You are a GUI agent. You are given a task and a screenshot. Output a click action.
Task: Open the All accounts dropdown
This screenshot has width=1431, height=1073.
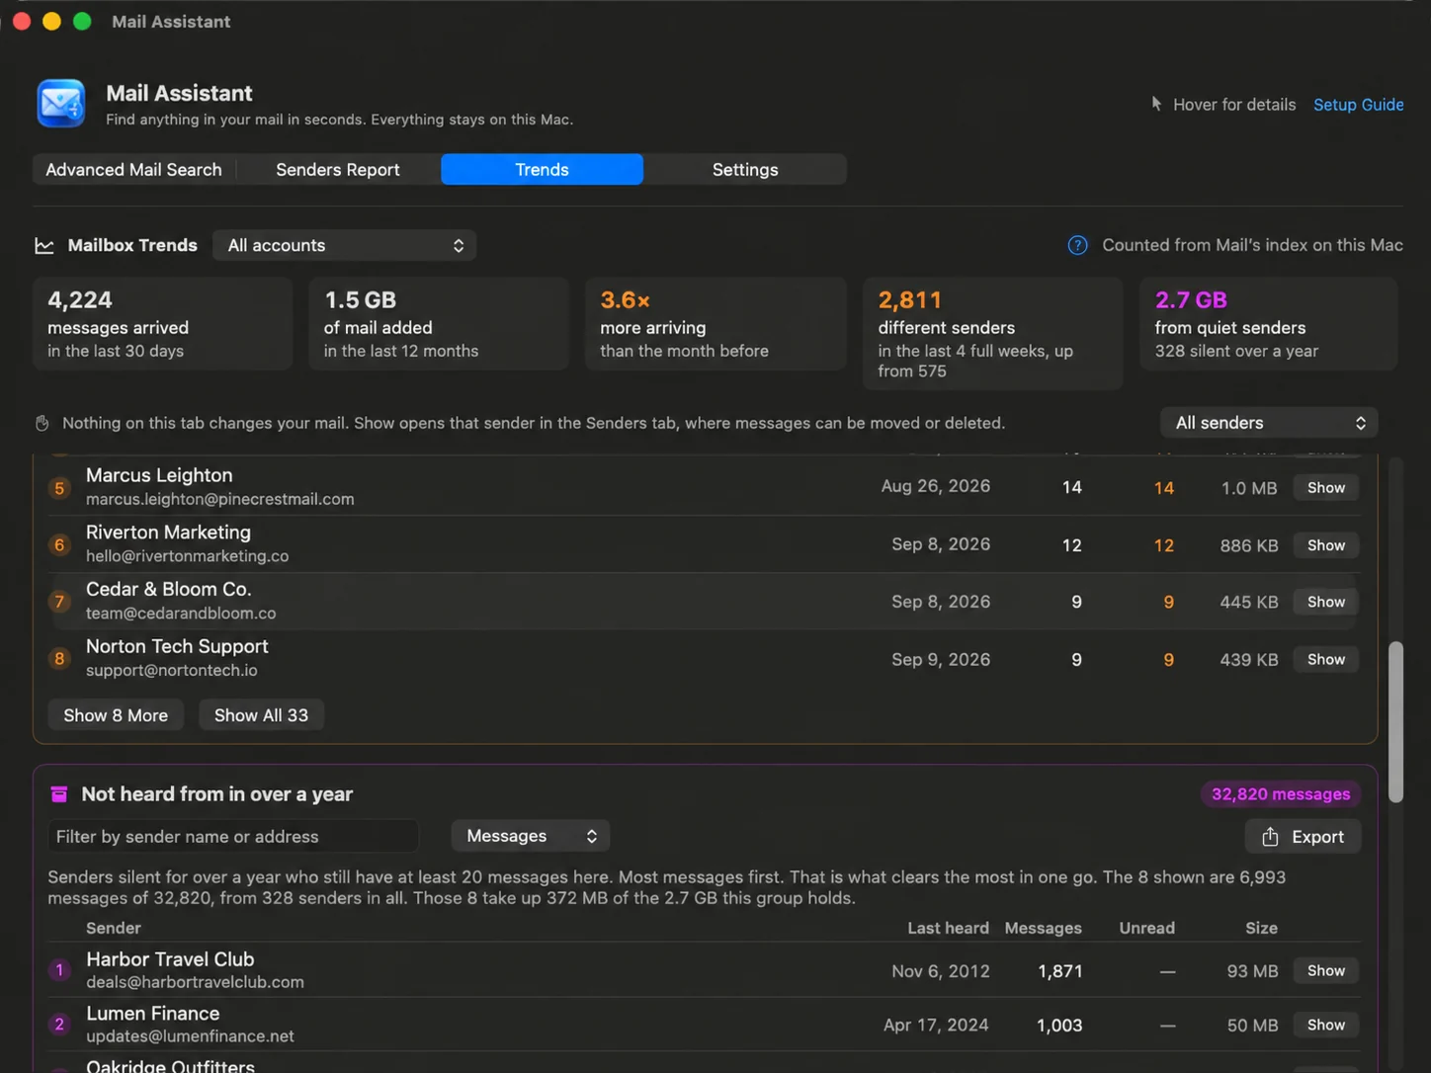pos(344,245)
